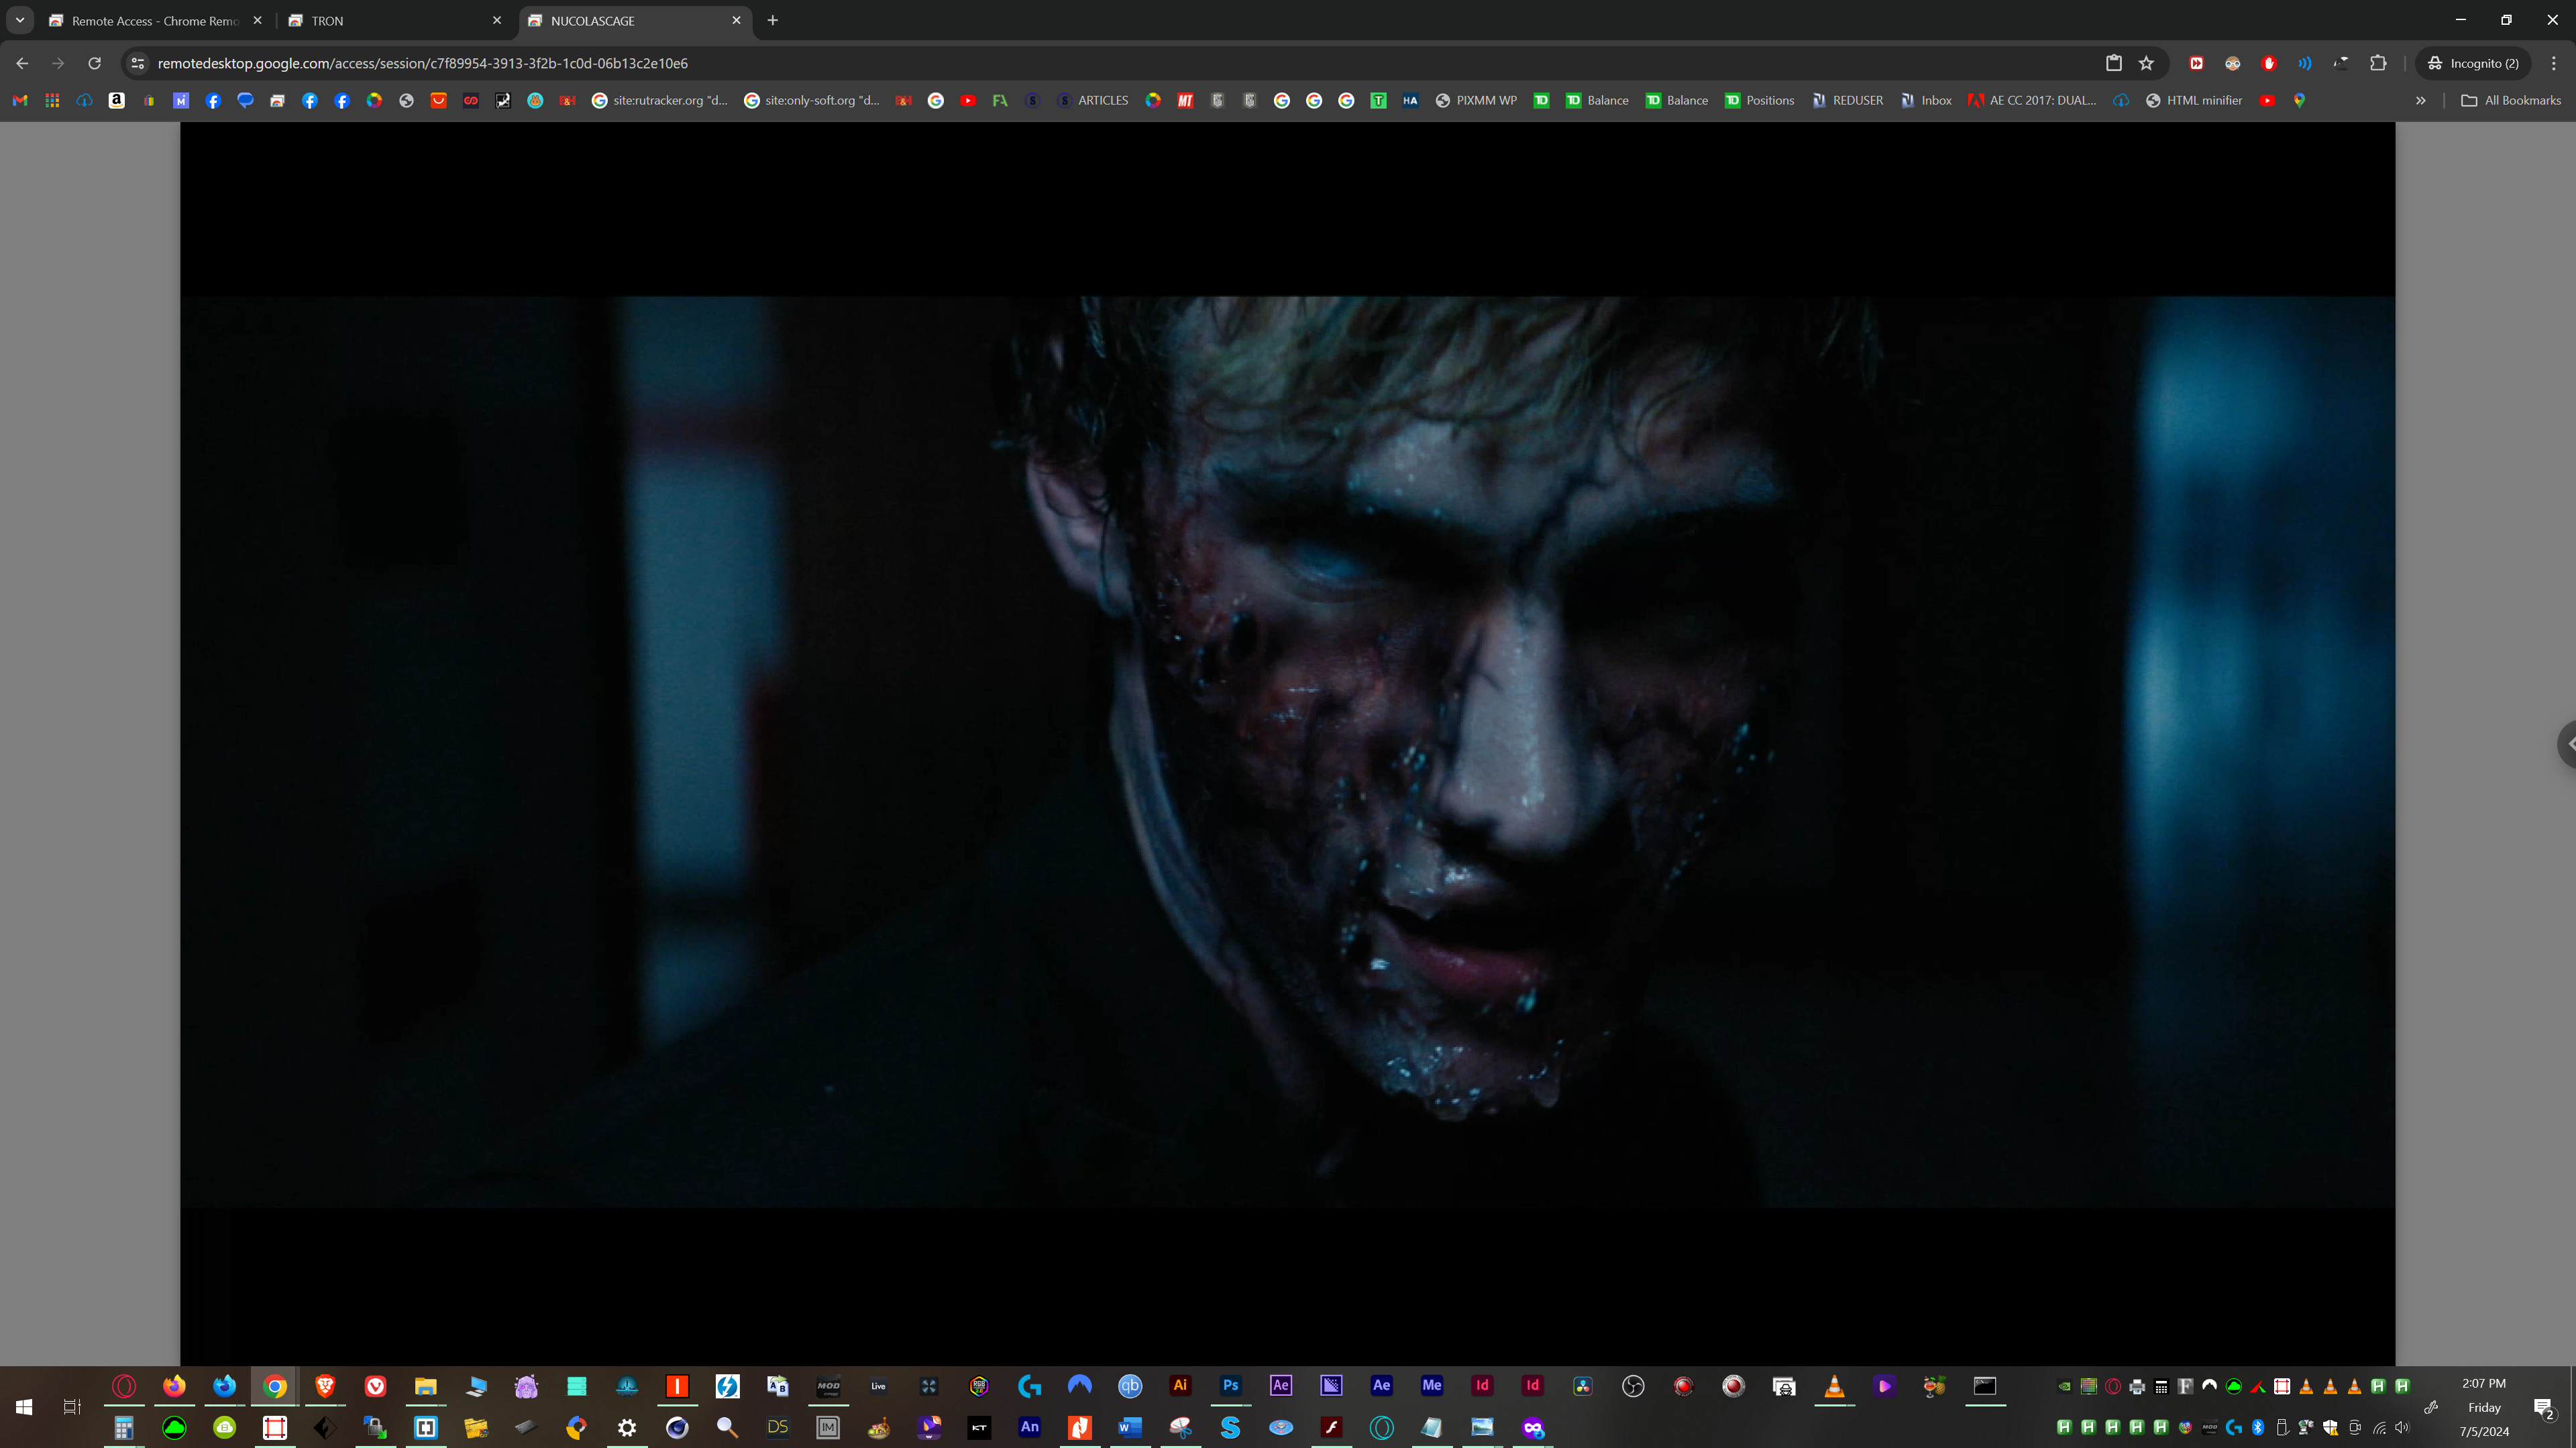This screenshot has width=2576, height=1448.
Task: Open the red YouTube bookmark near ARTICLES
Action: (x=967, y=100)
